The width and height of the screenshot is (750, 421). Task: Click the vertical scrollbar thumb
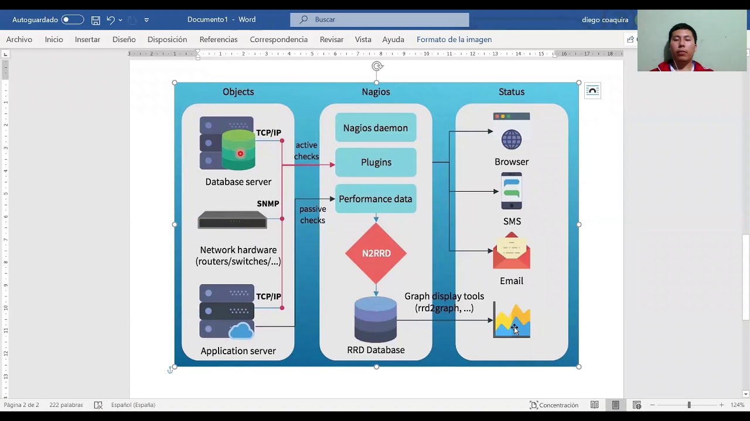pyautogui.click(x=745, y=277)
